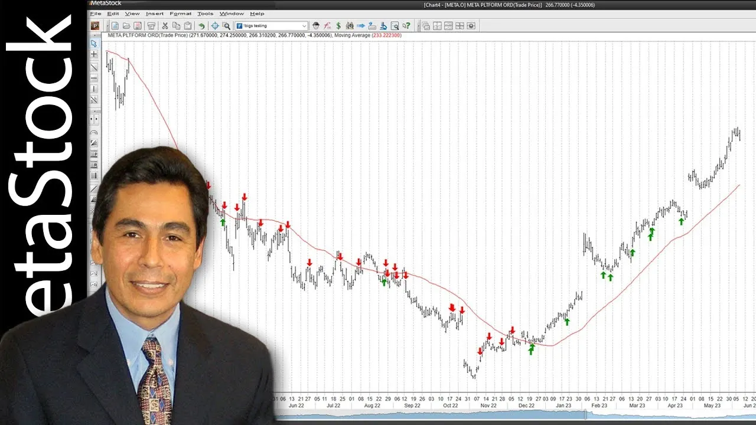Open the Explorer binoculars icon
756x425 pixels.
(350, 26)
